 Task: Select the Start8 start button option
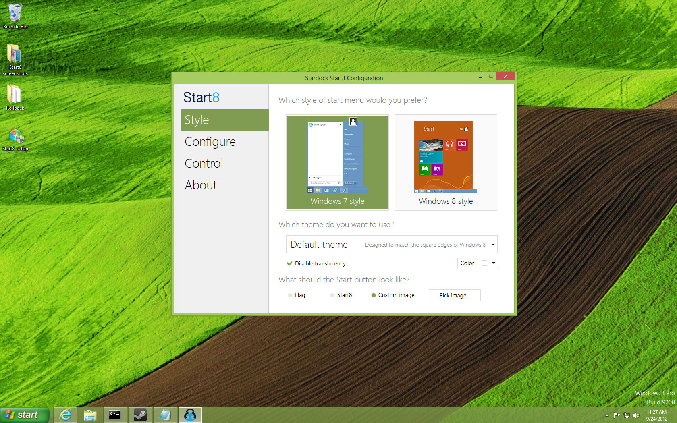[341, 295]
